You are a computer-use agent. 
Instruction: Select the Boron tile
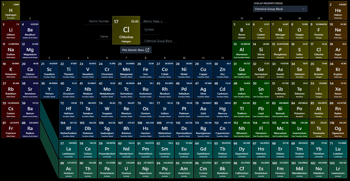[242, 30]
